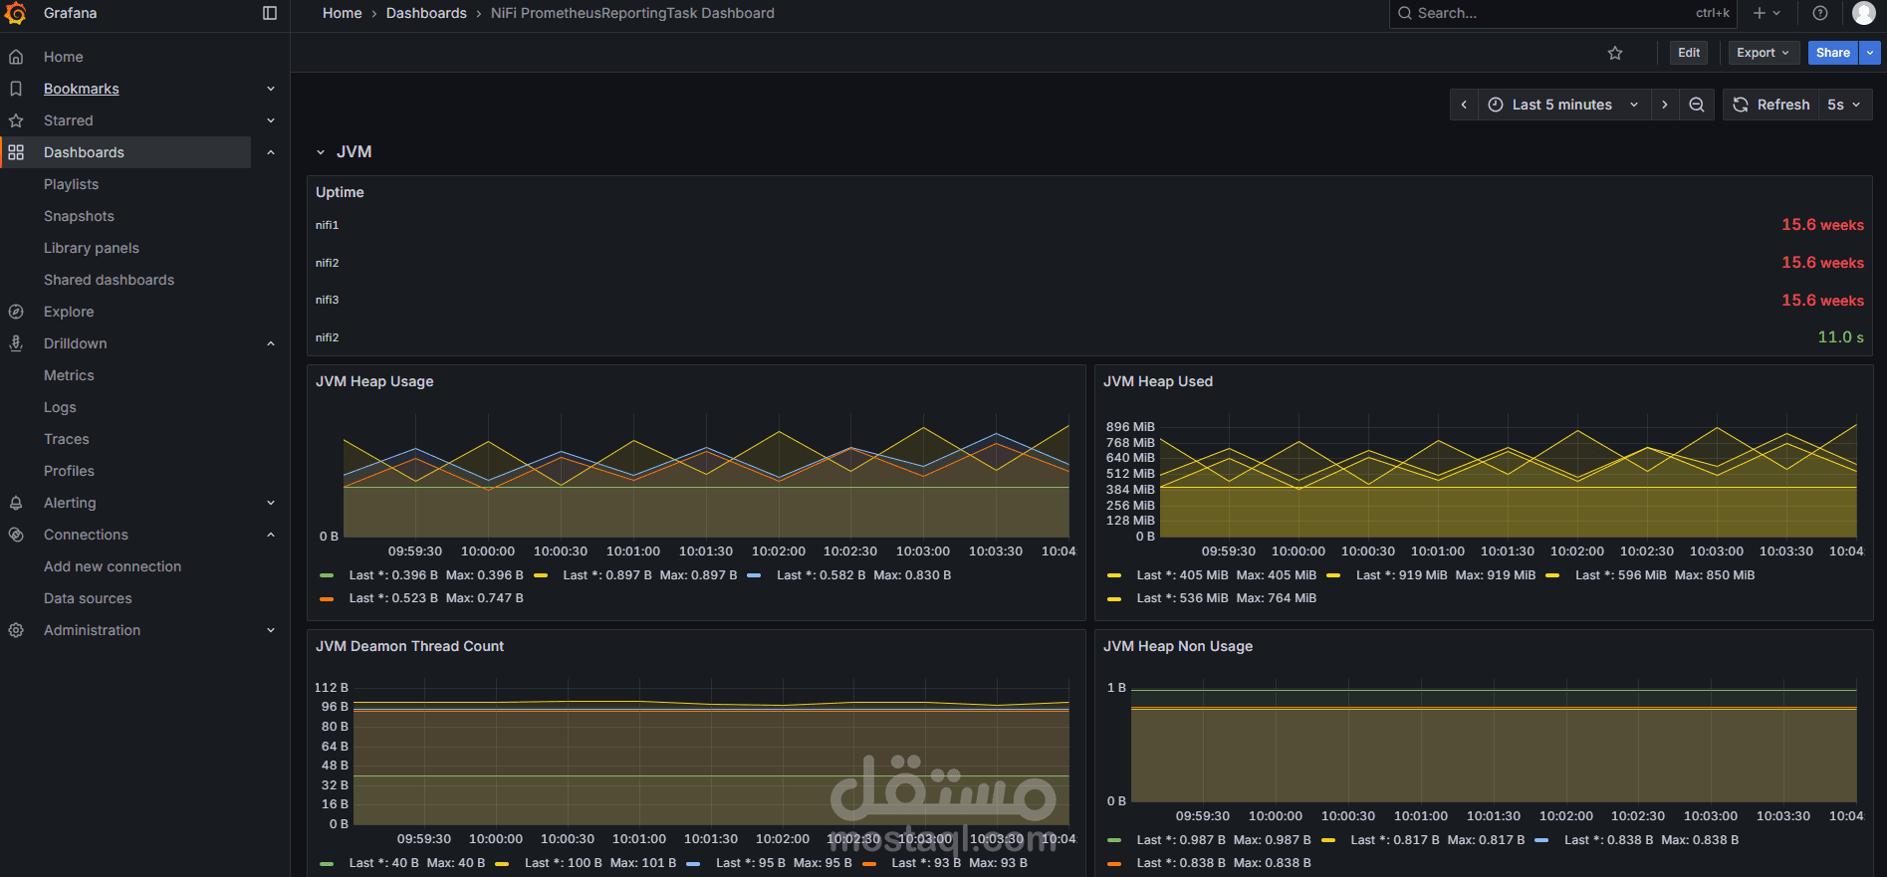Expand the Bookmarks section chevron
This screenshot has width=1887, height=877.
pos(271,89)
